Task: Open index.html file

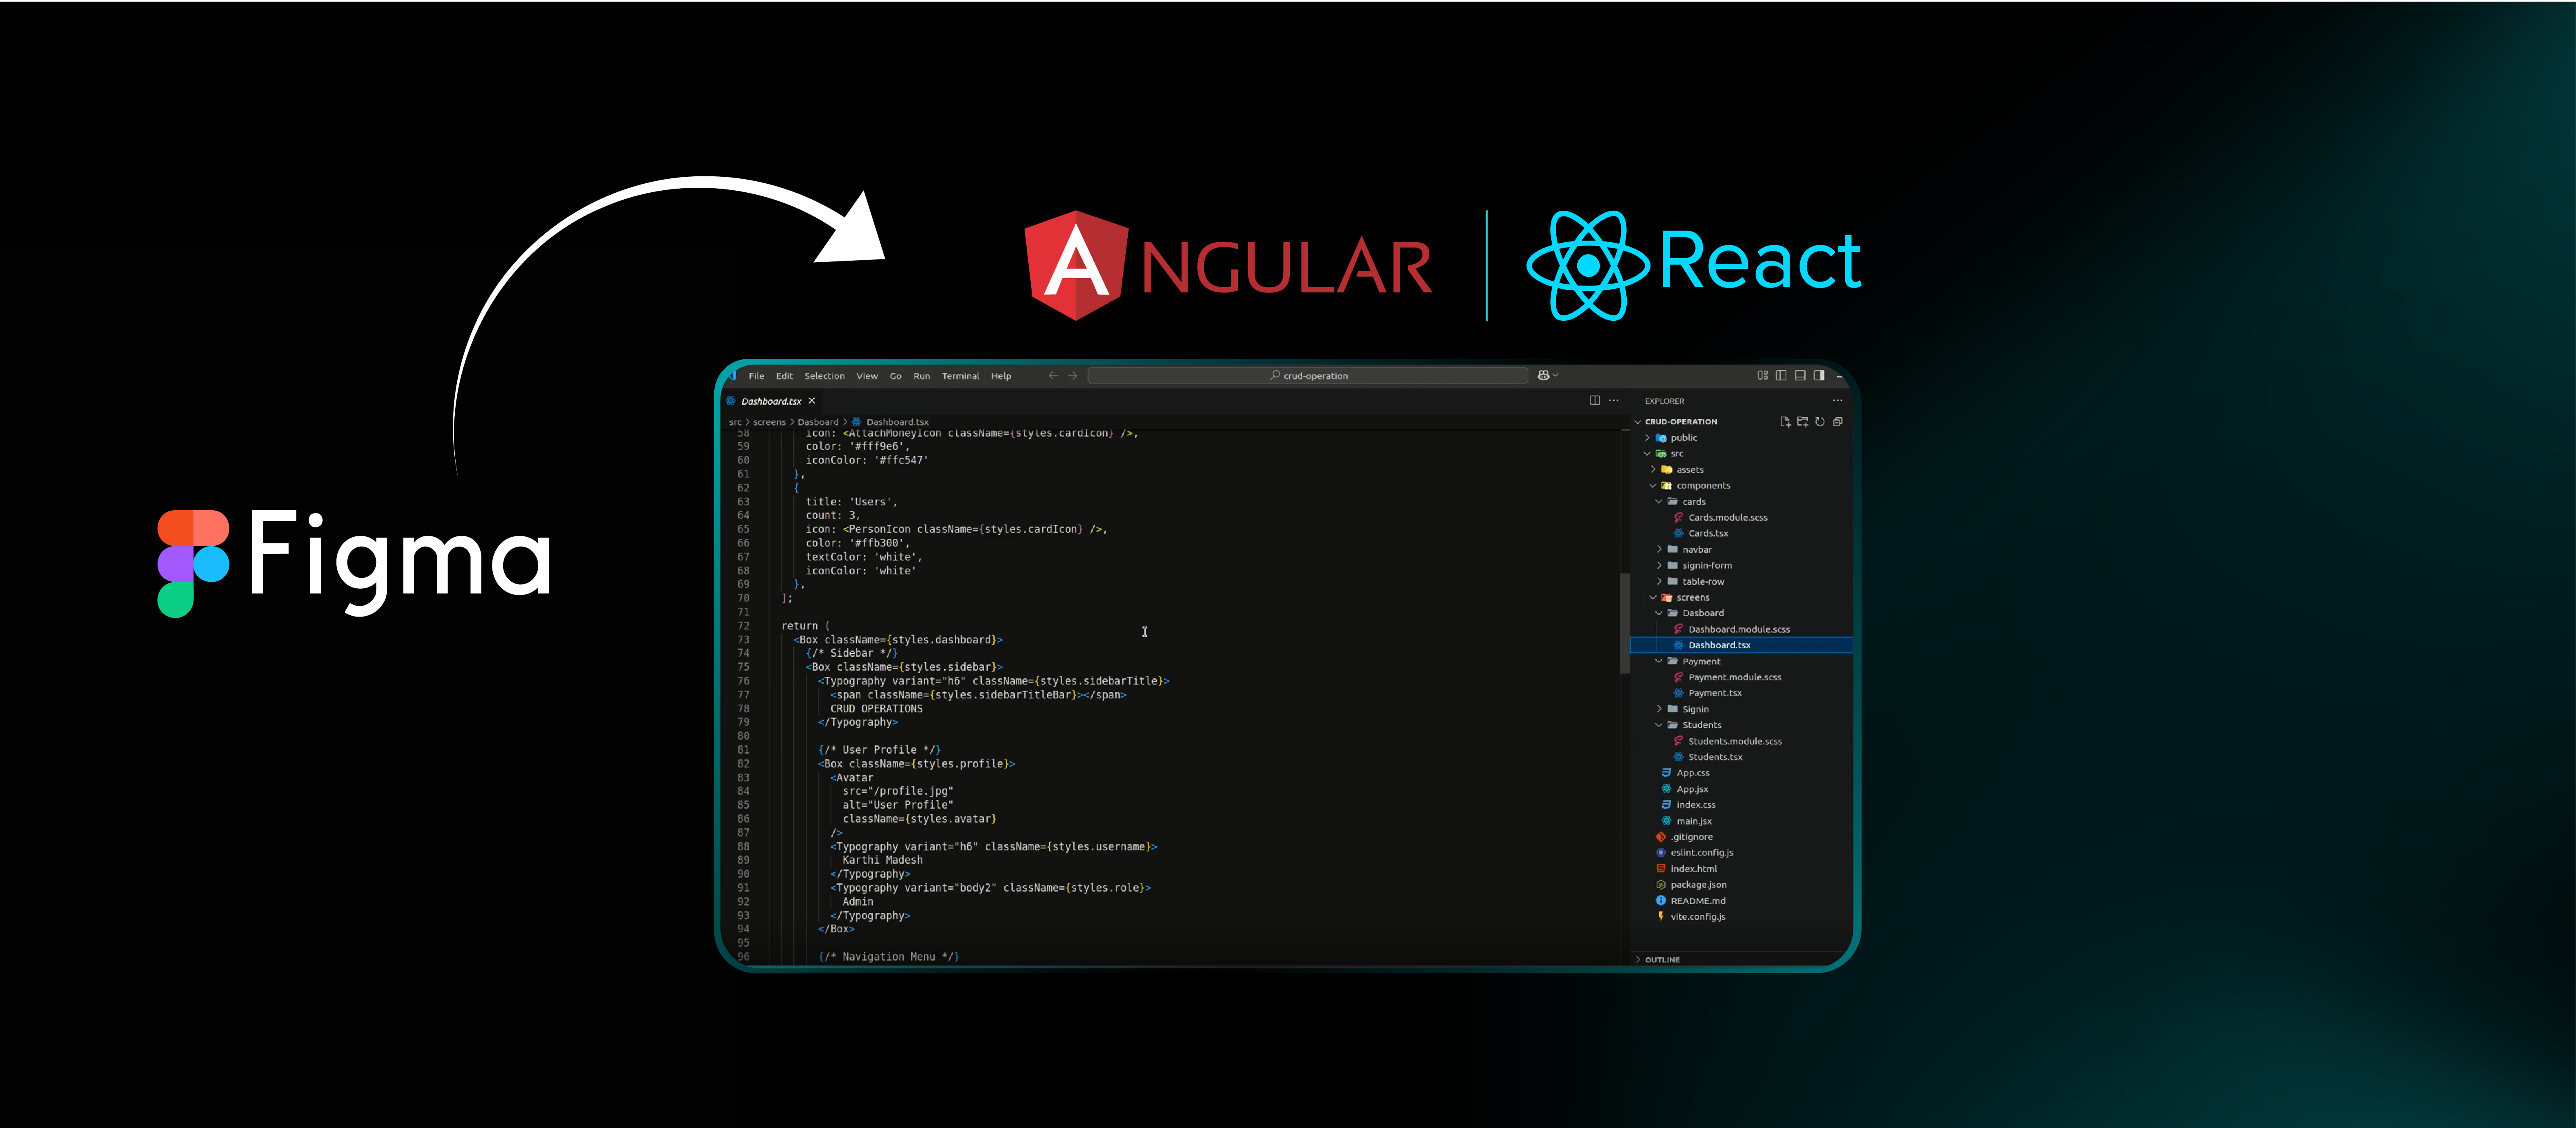Action: 1742,869
